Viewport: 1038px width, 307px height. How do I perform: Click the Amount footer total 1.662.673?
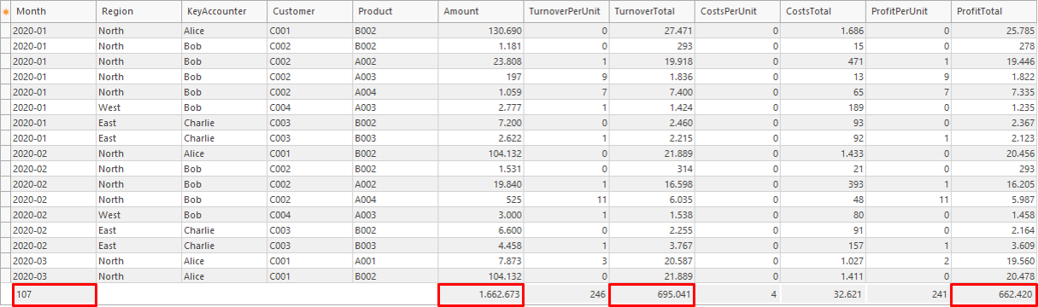coord(480,294)
